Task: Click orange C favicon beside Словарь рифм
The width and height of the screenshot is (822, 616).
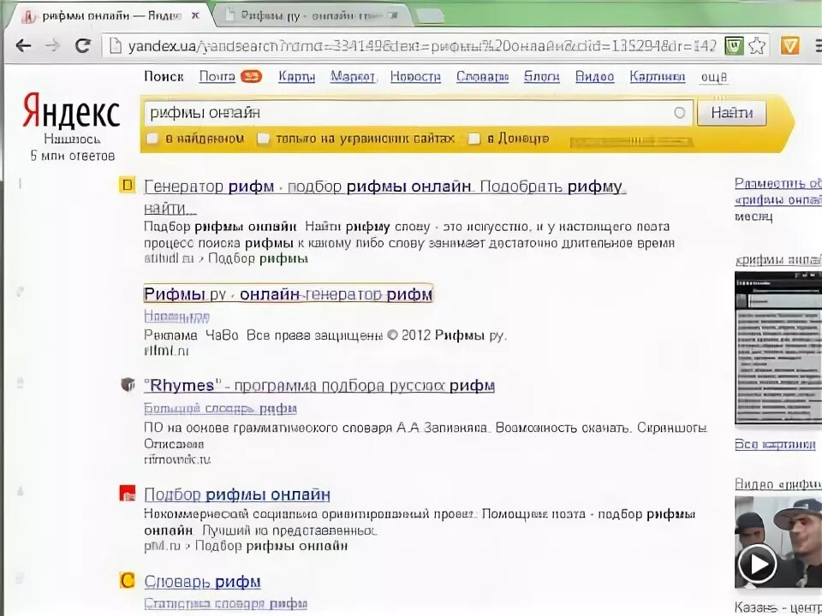Action: [128, 580]
